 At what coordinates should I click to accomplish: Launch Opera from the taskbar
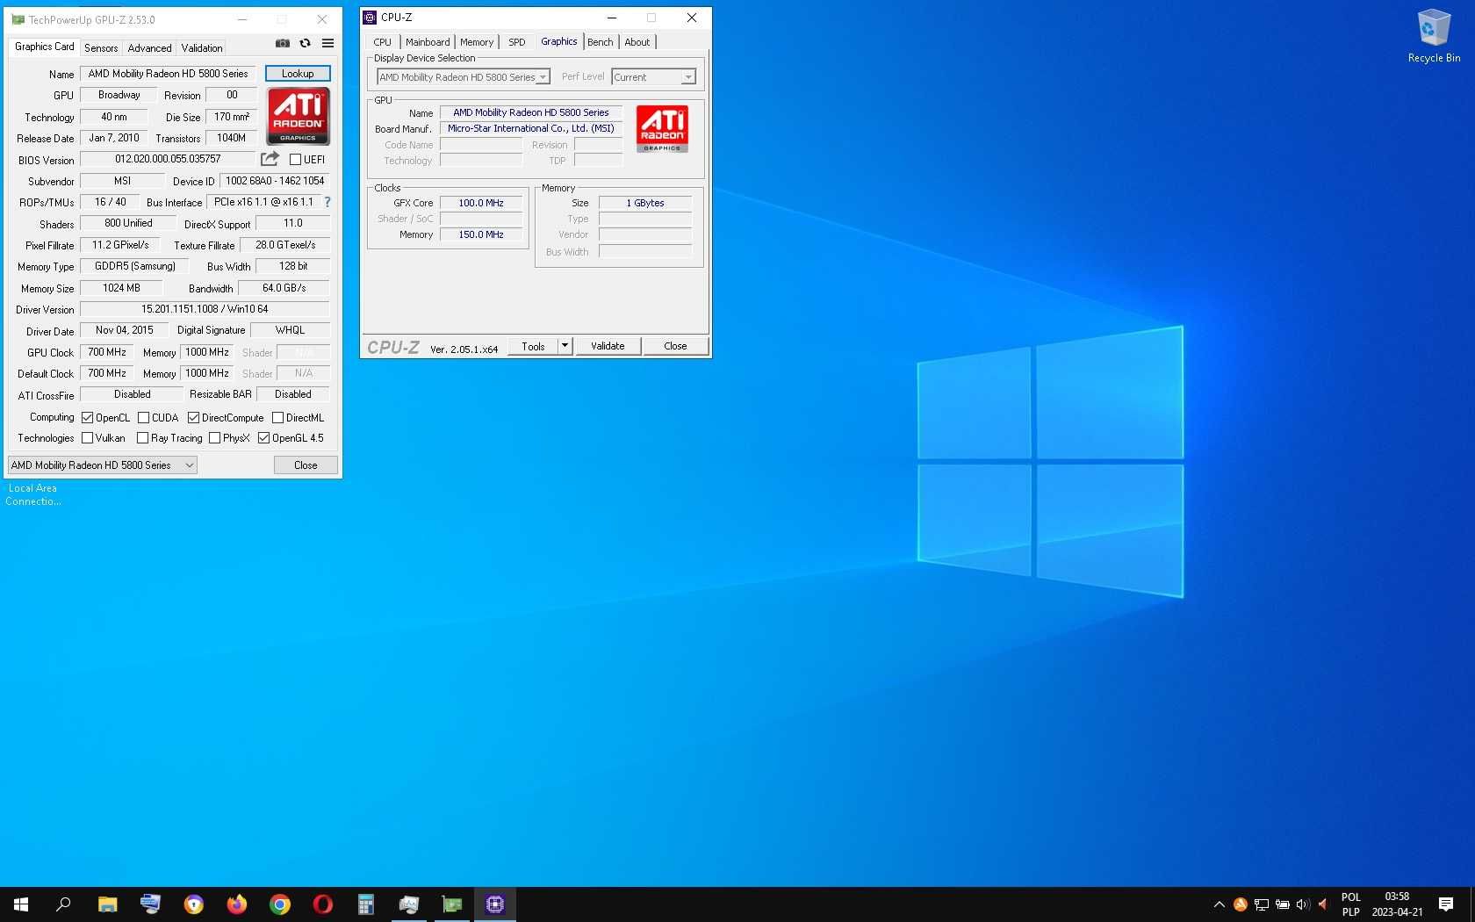322,904
